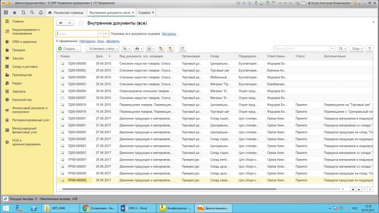
Task: Open the Продажи section in sidebar
Action: (x=19, y=50)
